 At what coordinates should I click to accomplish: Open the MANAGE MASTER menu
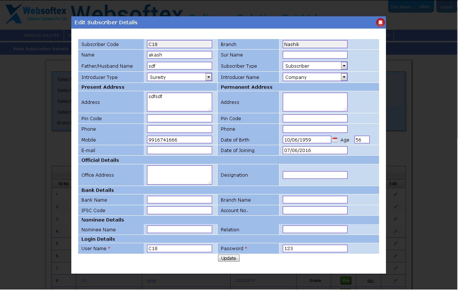(x=41, y=35)
